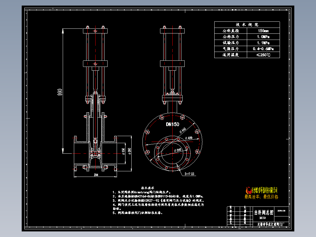Select the 'ø400' diameter dimension
Viewport: 316px width, 237px height.
tap(189, 138)
